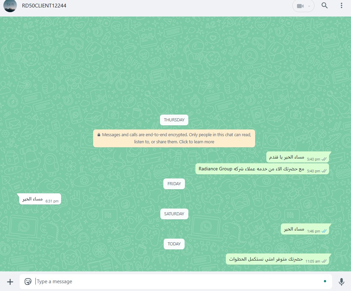Viewport: 351px width, 291px height.
Task: Click the lock icon in encryption notice
Action: 99,135
